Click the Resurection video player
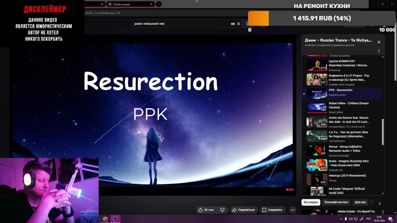This screenshot has height=223, width=397. pos(153,115)
